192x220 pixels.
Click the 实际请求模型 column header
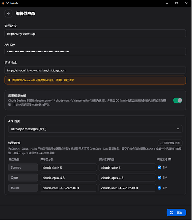point(106,159)
